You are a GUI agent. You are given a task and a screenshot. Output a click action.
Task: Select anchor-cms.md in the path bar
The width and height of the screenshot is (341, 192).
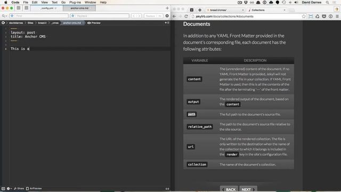click(x=72, y=23)
